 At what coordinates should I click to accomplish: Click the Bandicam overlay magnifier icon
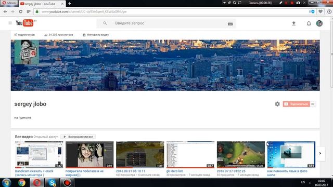tap(235, 3)
